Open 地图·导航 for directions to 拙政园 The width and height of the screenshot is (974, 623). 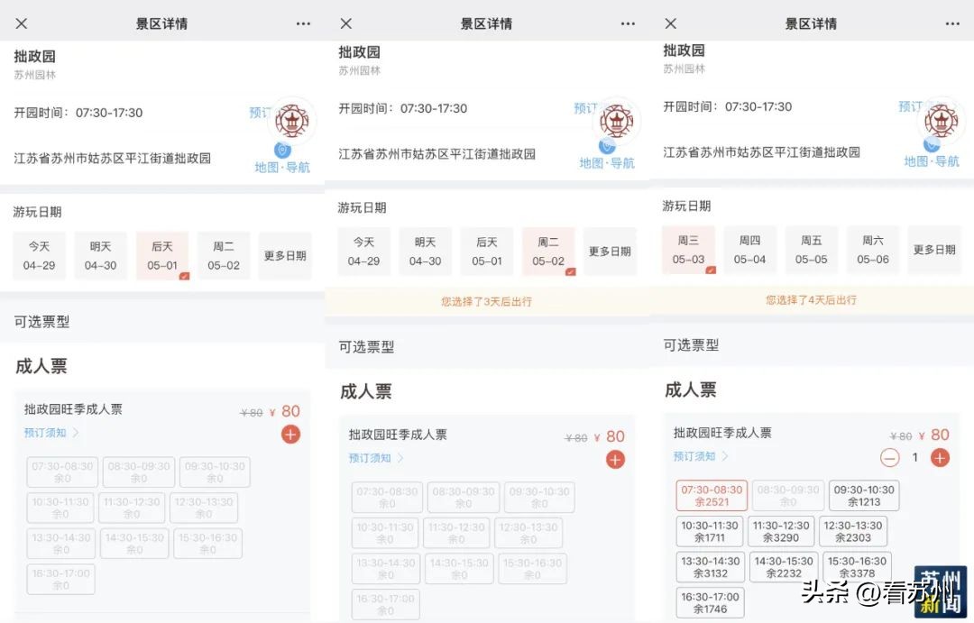281,168
